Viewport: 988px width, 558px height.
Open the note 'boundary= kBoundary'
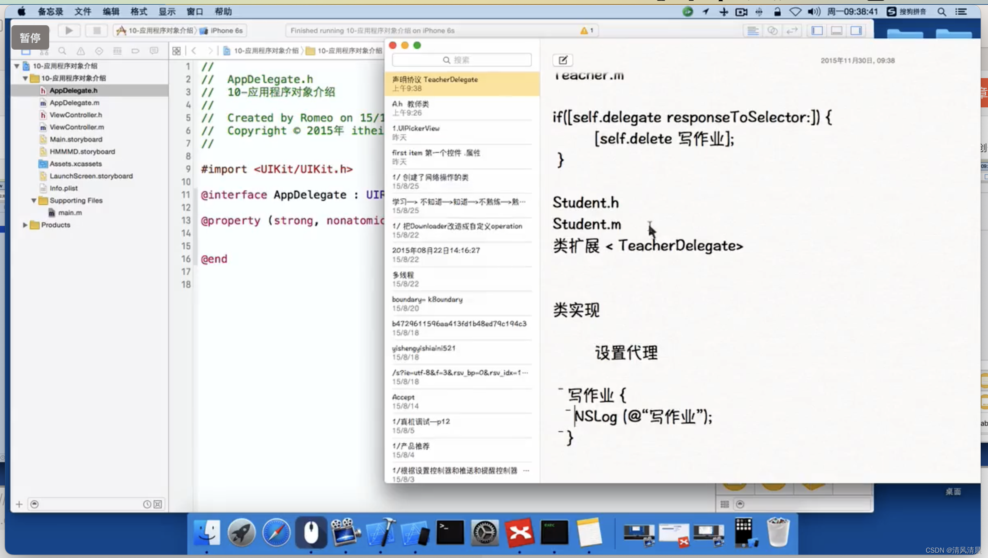[x=461, y=303]
